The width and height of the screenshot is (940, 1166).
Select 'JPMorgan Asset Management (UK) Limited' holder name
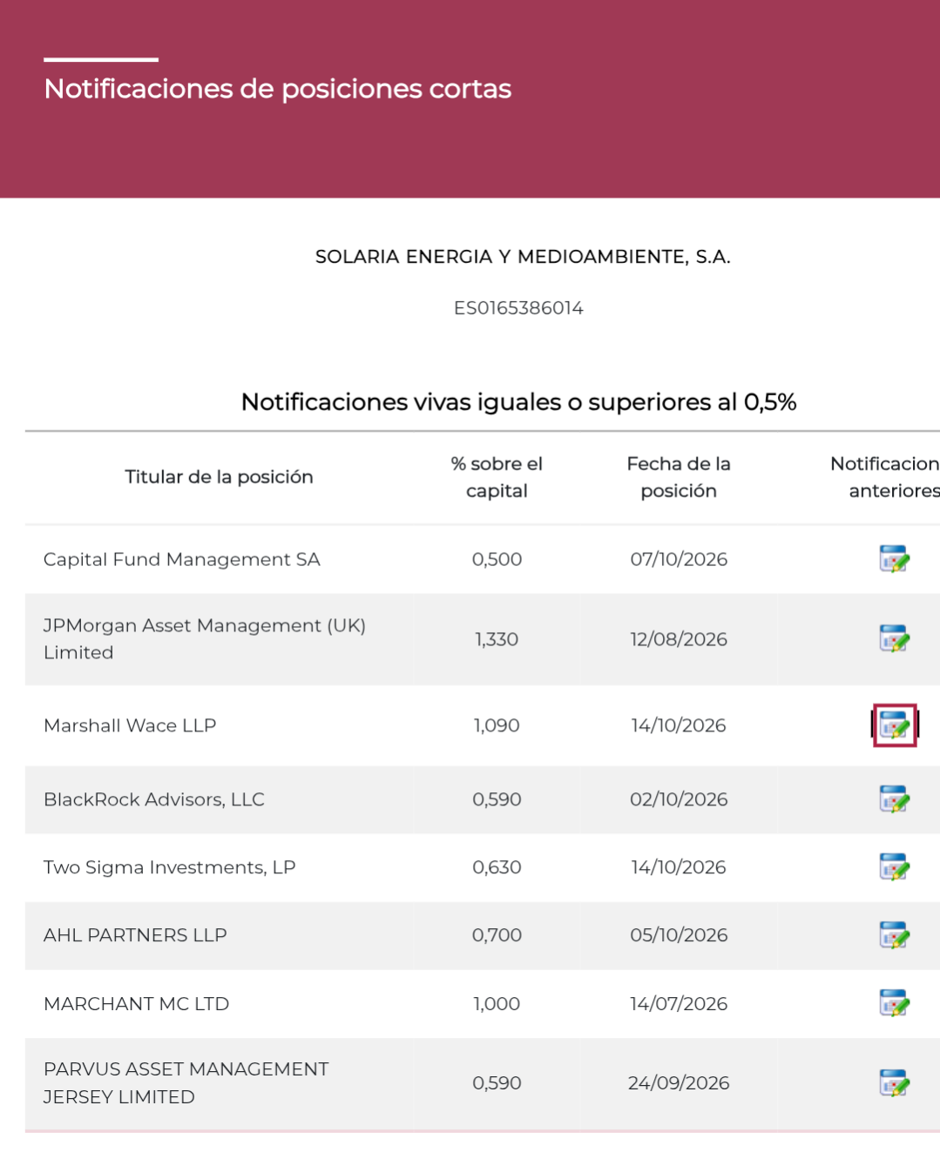205,638
